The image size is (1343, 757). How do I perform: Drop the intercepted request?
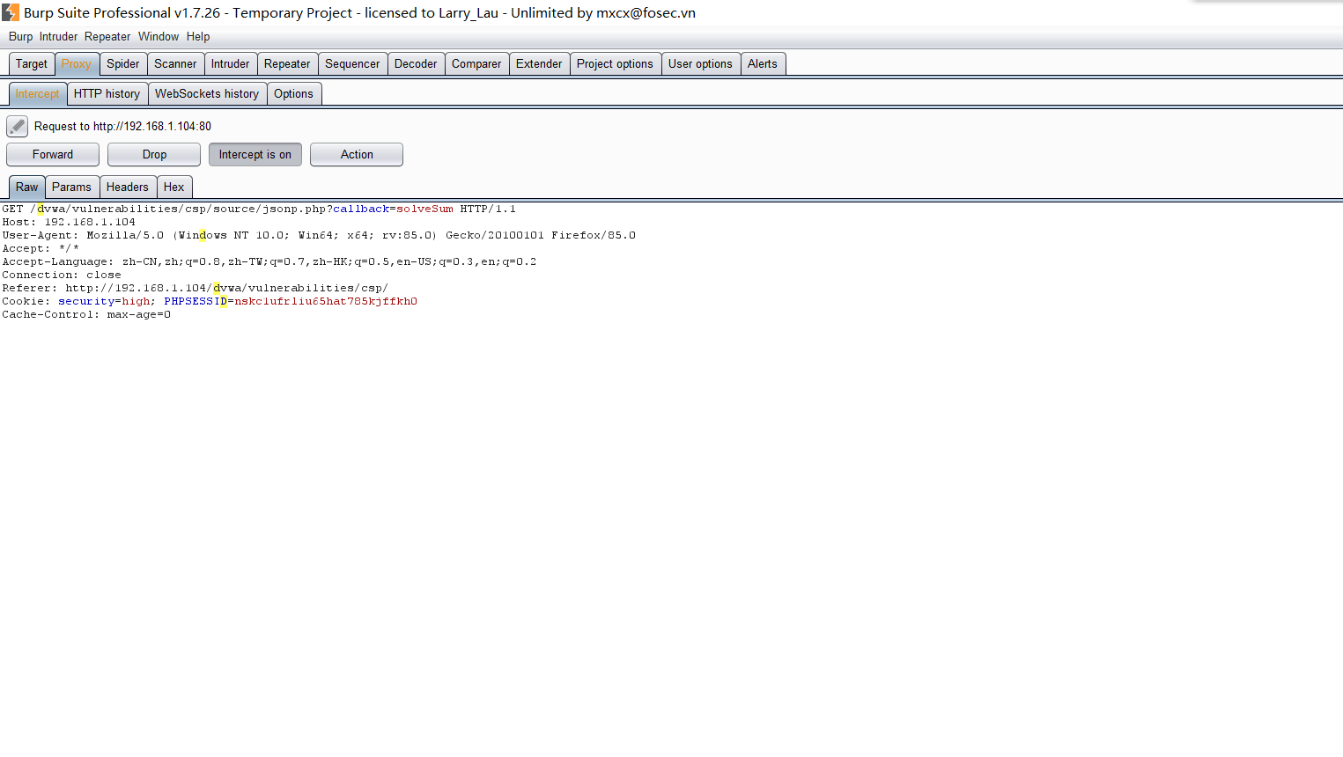(x=154, y=155)
